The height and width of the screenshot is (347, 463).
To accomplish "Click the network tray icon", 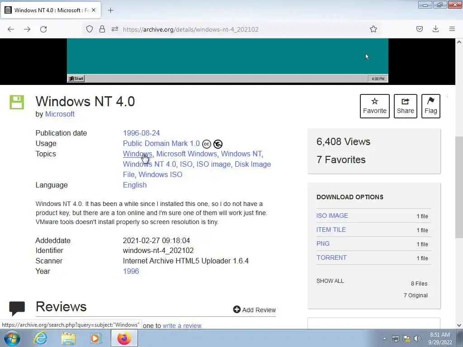I will pos(395,338).
